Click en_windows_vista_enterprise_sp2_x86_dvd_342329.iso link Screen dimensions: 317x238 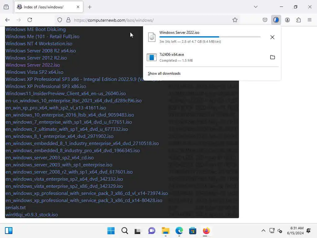(x=64, y=186)
